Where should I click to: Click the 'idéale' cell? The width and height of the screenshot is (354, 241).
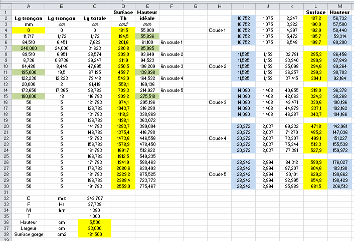tap(147, 18)
